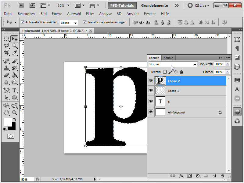Screen dimensions: 244x183
Task: Open the Ebene menu
Action: [57, 14]
